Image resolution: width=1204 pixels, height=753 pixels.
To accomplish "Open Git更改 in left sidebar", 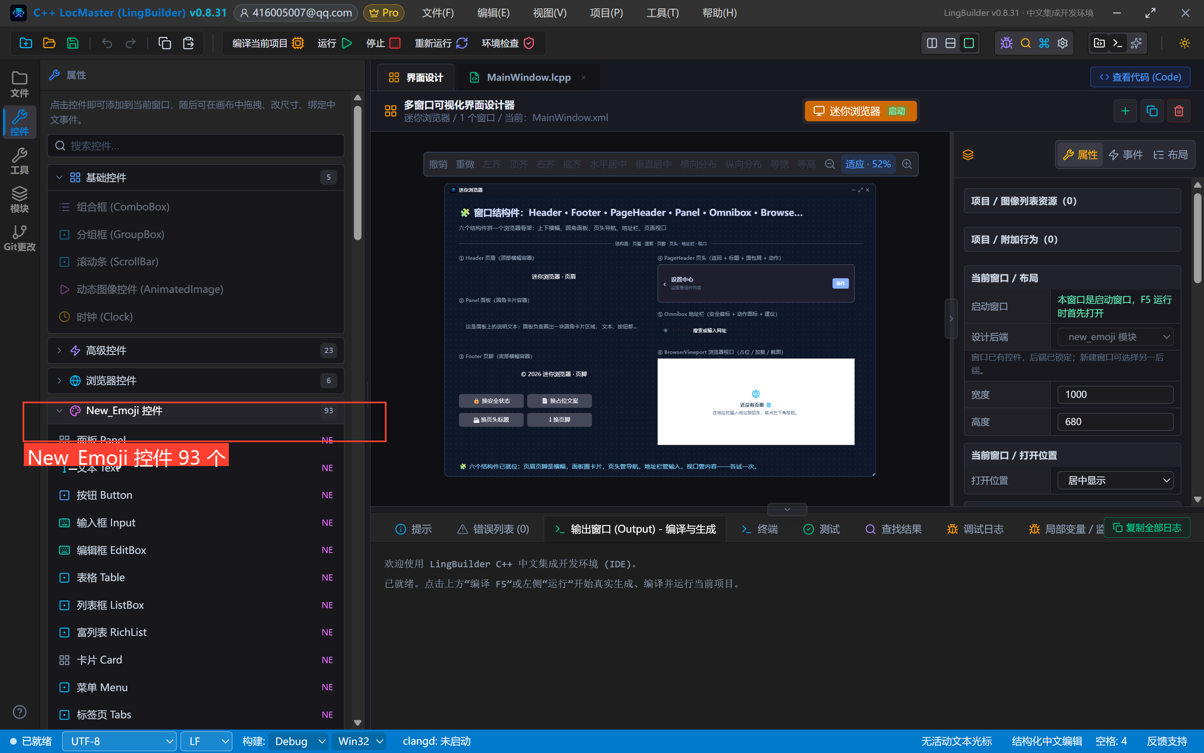I will [19, 238].
